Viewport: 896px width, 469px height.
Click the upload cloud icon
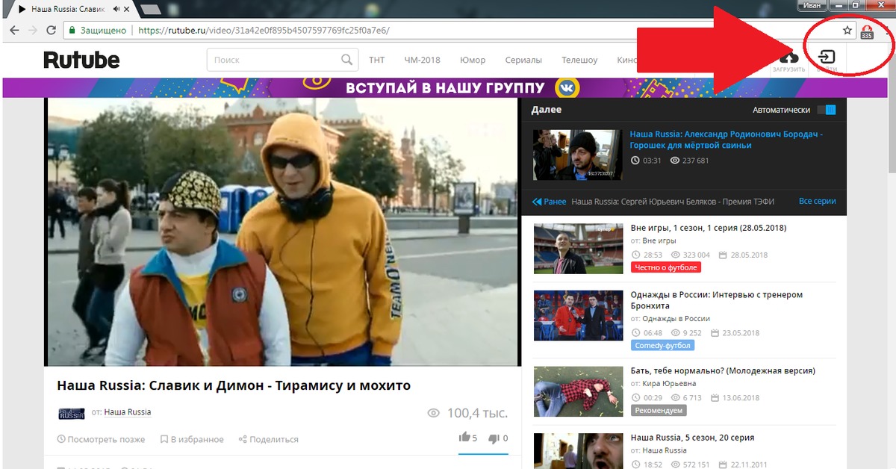[788, 58]
